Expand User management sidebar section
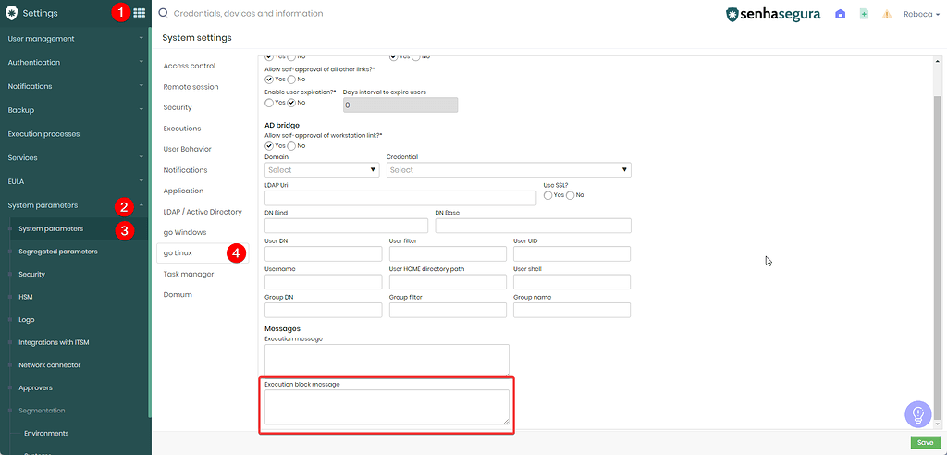 pos(74,39)
